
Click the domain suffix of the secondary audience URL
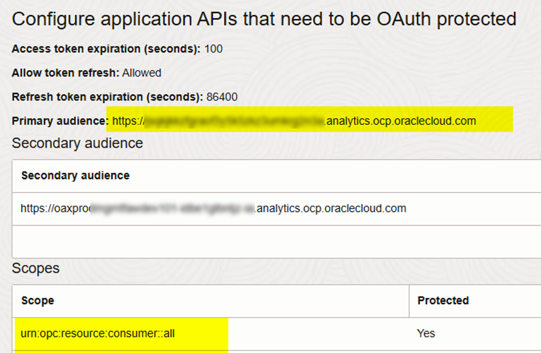(x=331, y=209)
